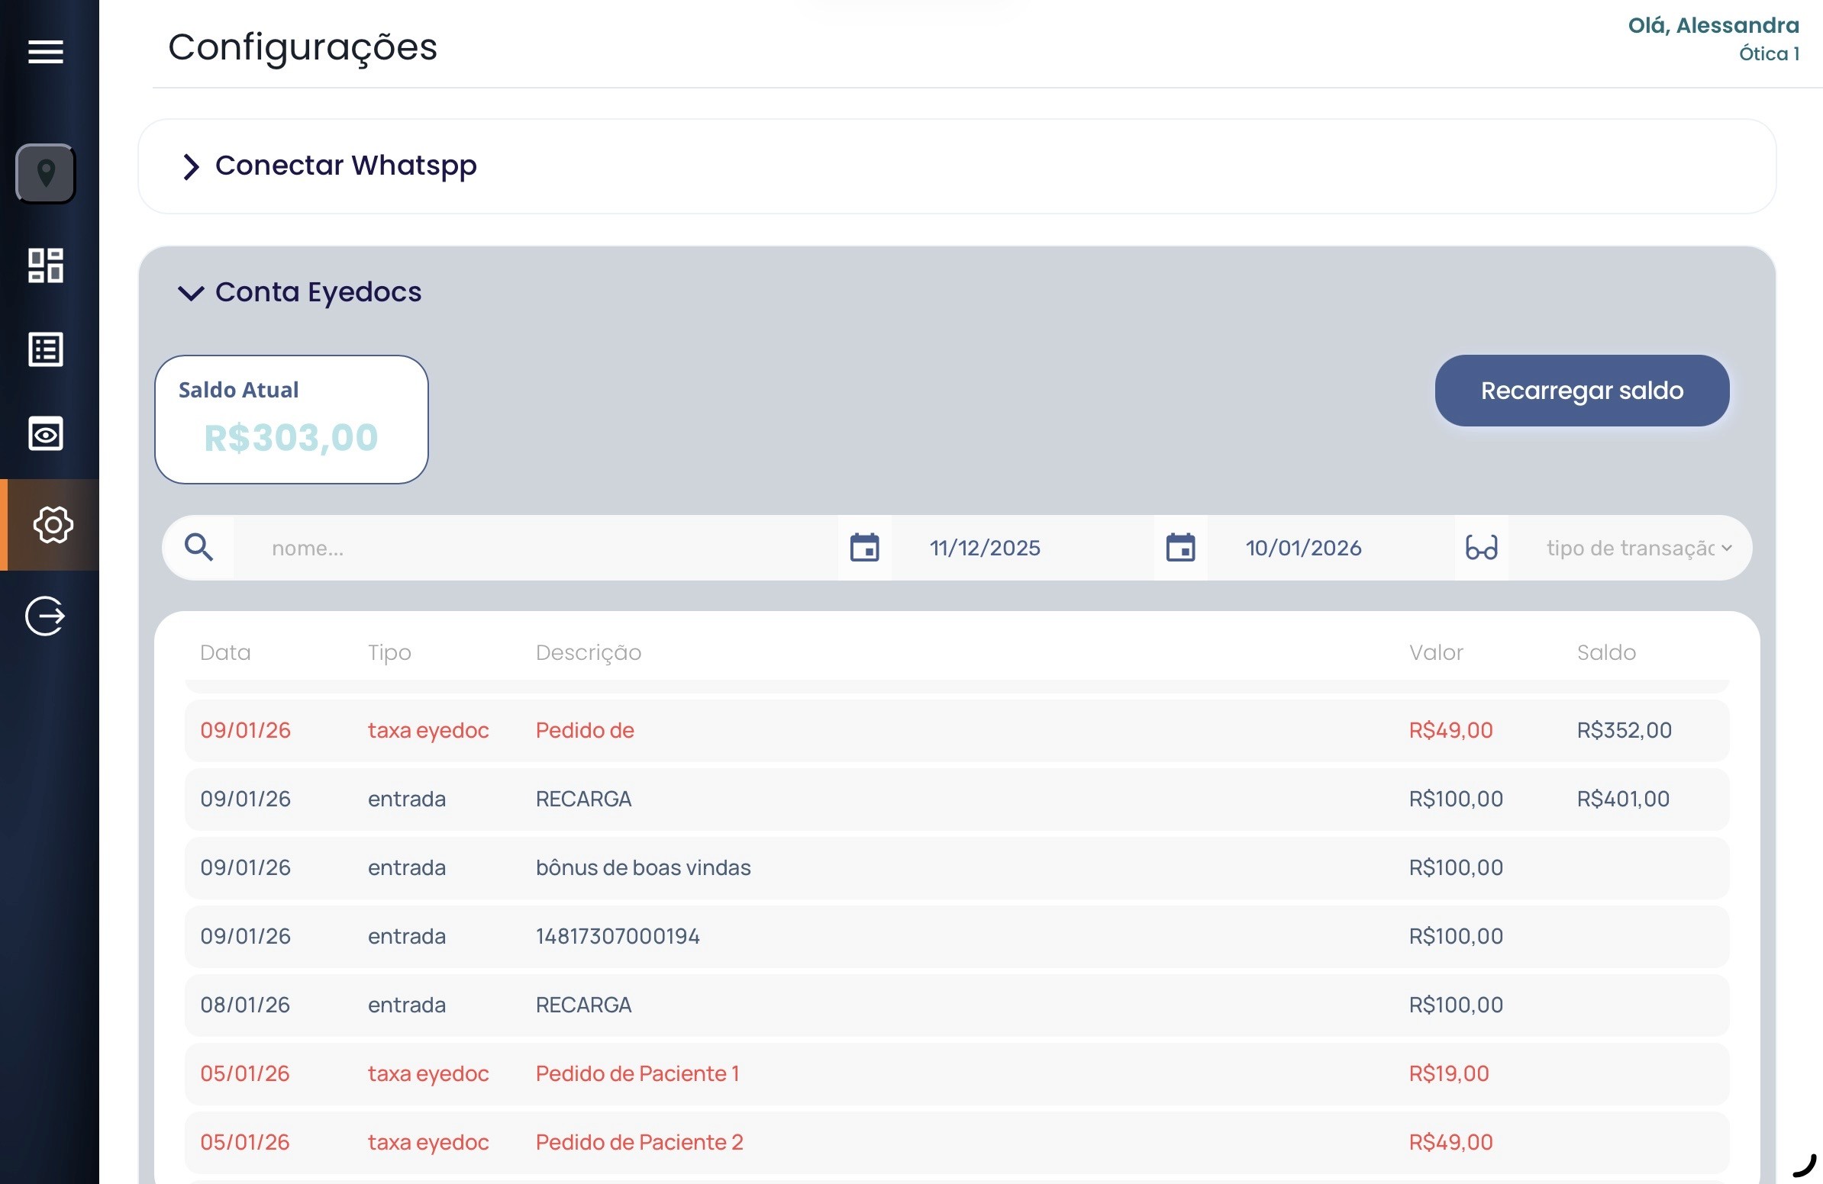
Task: Click the glasses icon in filter bar
Action: [1480, 548]
